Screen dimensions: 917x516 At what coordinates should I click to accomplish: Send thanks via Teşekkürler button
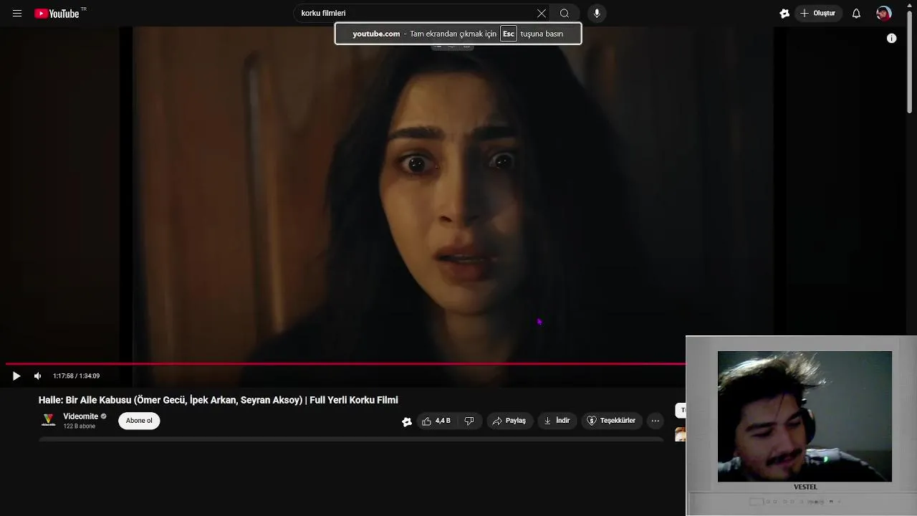pyautogui.click(x=611, y=421)
